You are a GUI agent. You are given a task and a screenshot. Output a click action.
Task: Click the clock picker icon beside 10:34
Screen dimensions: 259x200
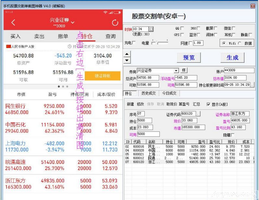pos(151,29)
